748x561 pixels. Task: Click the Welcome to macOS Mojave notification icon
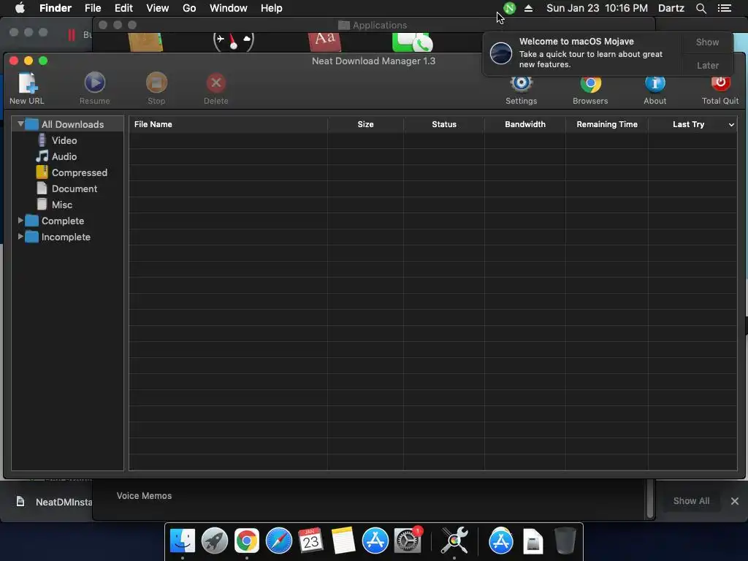click(x=501, y=53)
